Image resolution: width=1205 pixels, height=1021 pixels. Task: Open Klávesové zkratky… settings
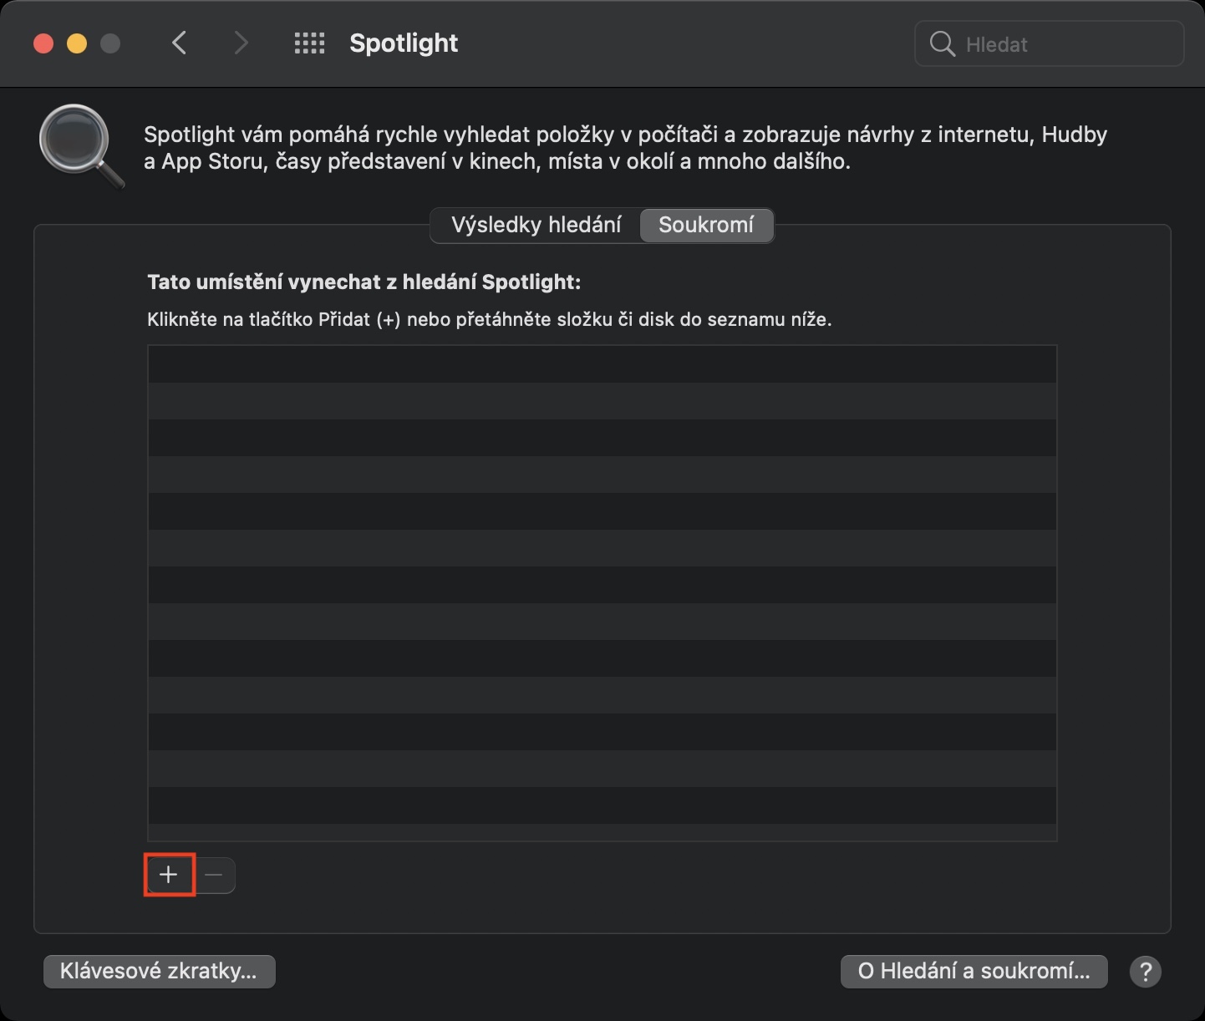(x=159, y=971)
